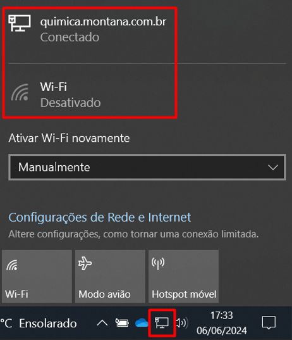Open the notification center icon
Viewport: 292px width, 340px height.
click(269, 323)
